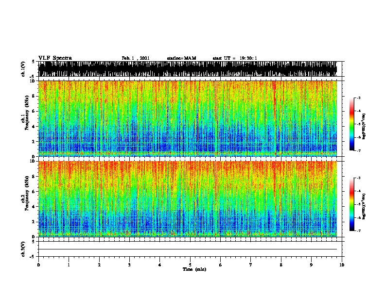
Task: Click the color scale bar beside ch.2 spectrogram
Action: (352, 204)
